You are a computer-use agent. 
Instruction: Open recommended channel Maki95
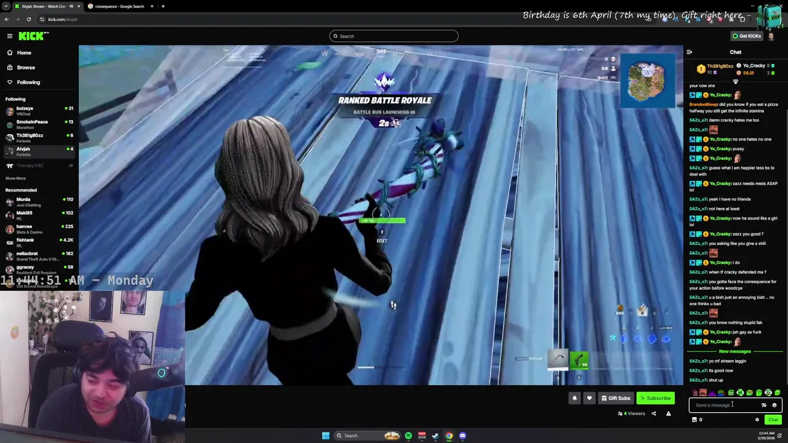tap(38, 215)
